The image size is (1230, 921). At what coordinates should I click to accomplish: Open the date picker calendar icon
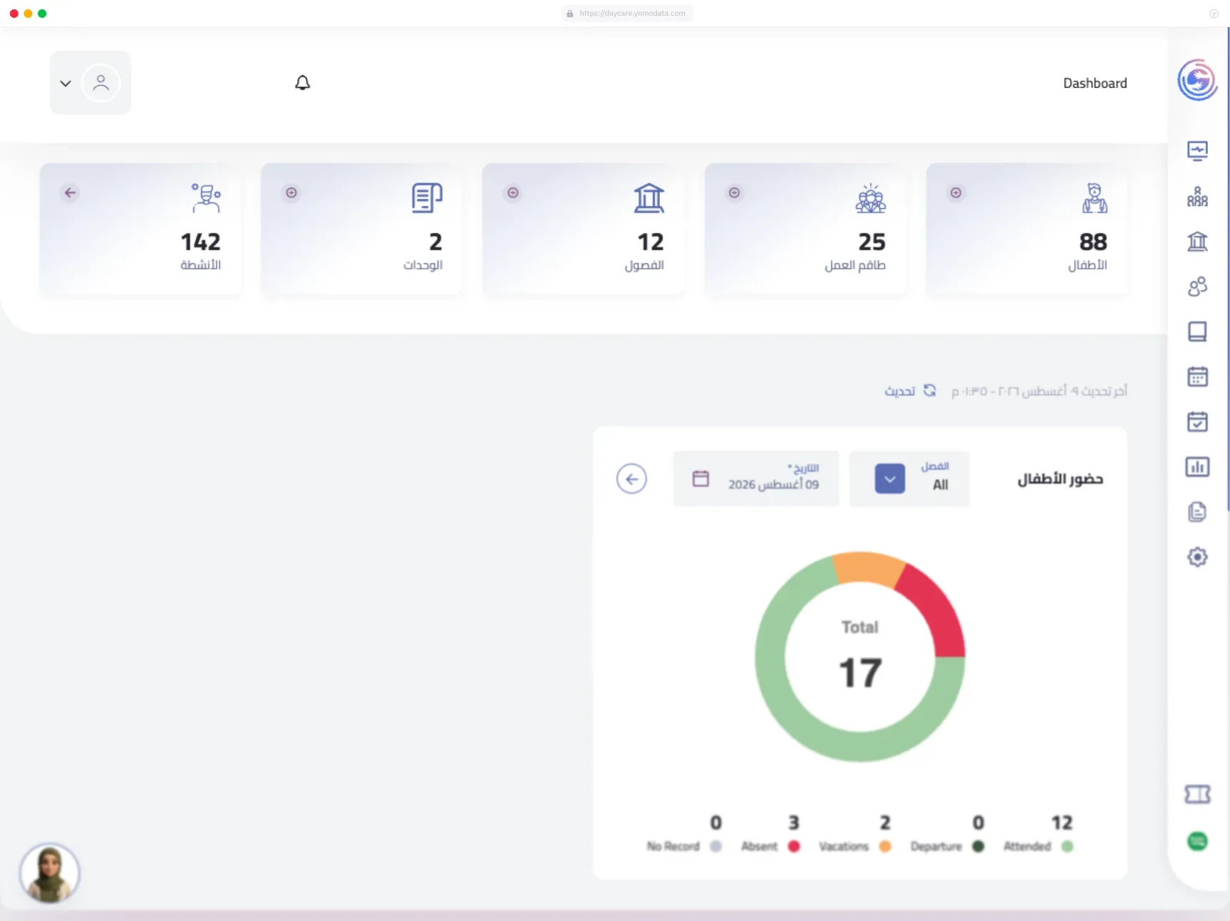701,478
